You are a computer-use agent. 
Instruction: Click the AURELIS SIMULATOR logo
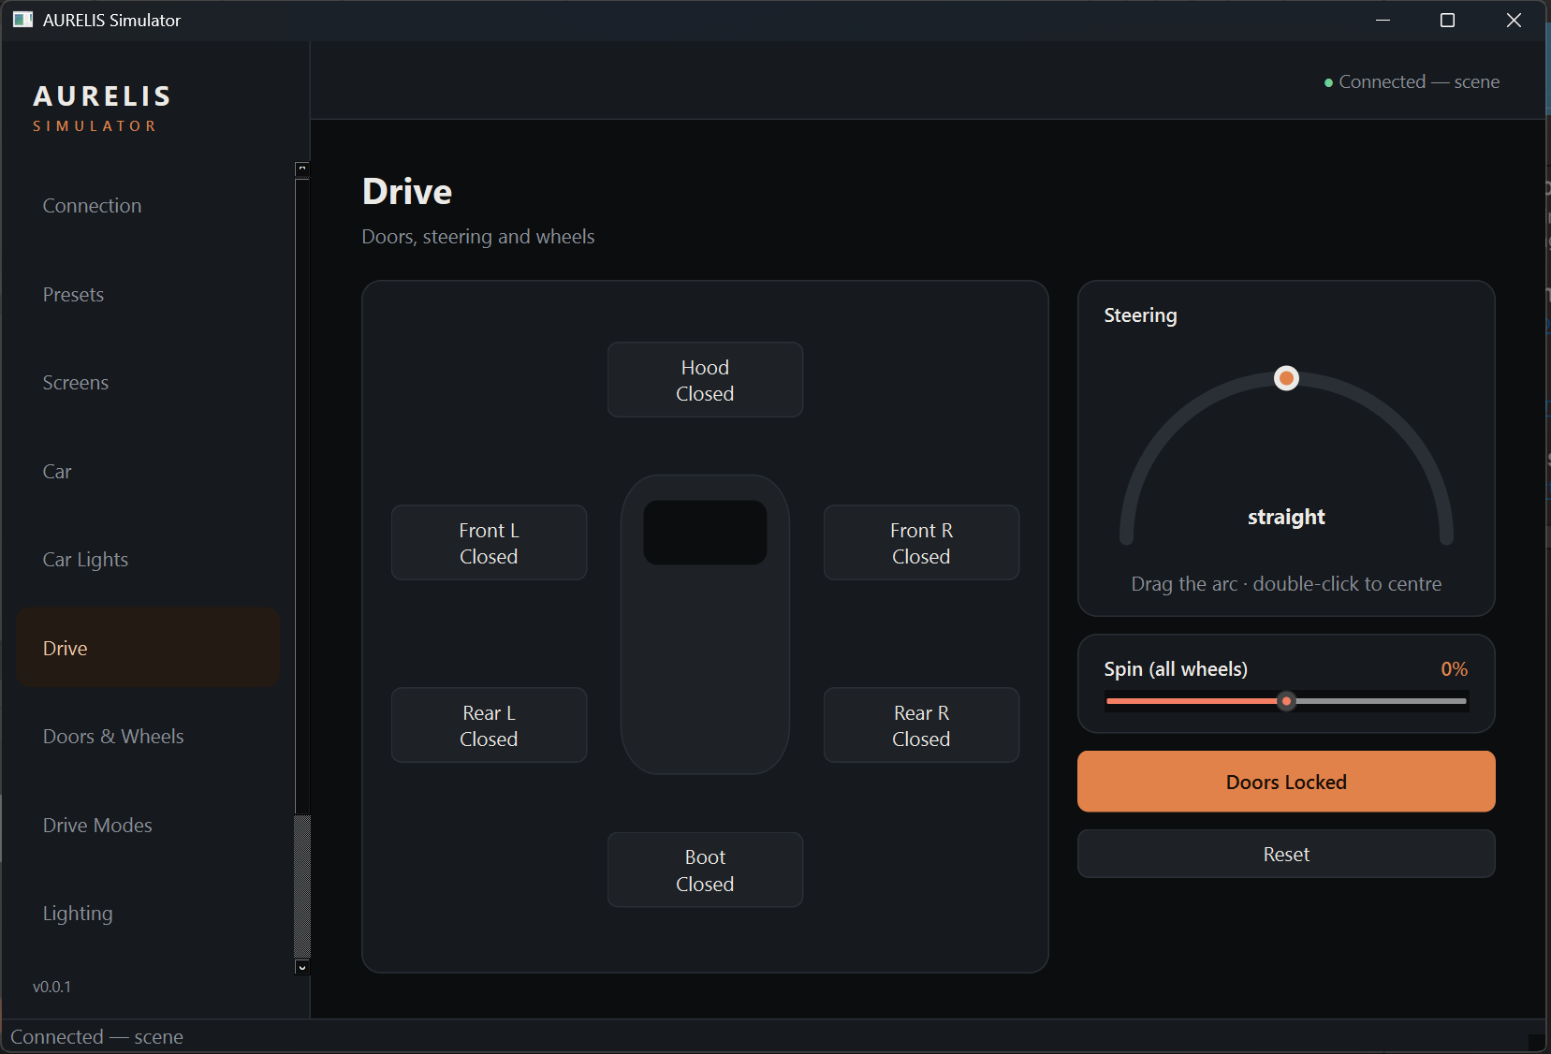[102, 109]
